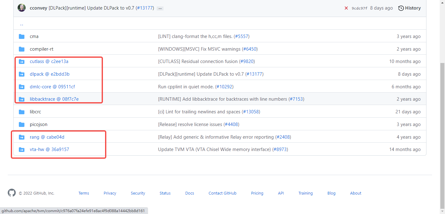
Task: Click the vta-hw submodule icon
Action: 22,149
